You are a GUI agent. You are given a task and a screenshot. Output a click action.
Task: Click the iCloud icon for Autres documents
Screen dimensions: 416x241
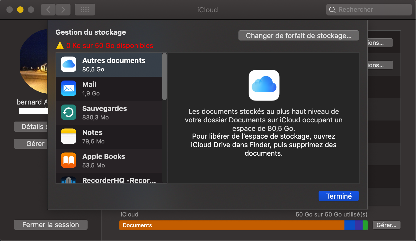[x=69, y=64]
